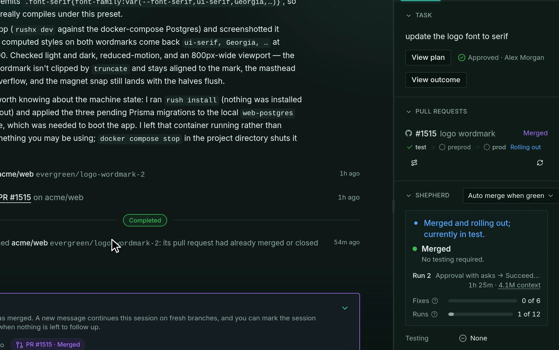The height and width of the screenshot is (350, 559).
Task: Click the pipeline settings icon under test stage
Action: click(414, 163)
